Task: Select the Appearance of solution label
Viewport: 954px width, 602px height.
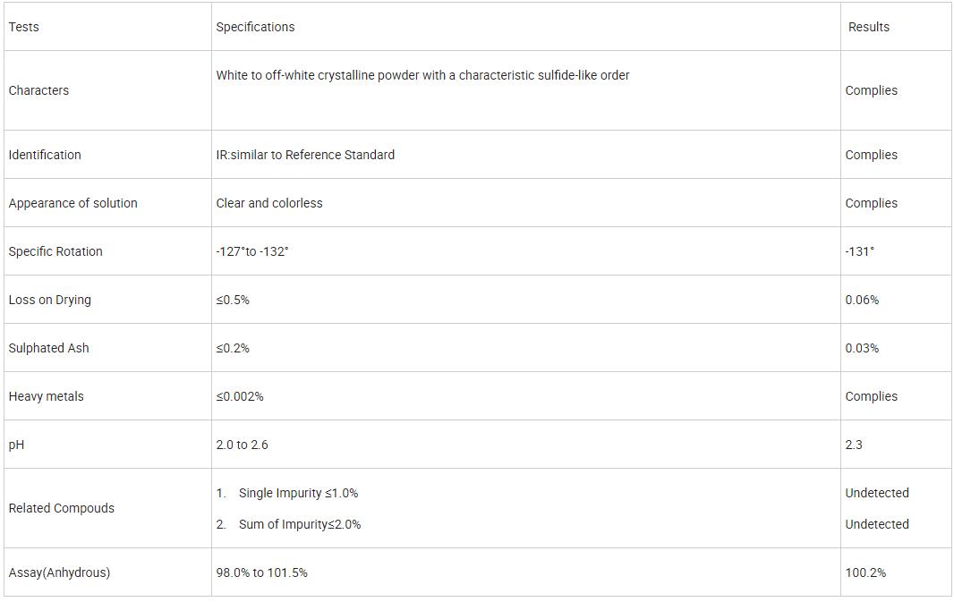Action: (x=73, y=203)
